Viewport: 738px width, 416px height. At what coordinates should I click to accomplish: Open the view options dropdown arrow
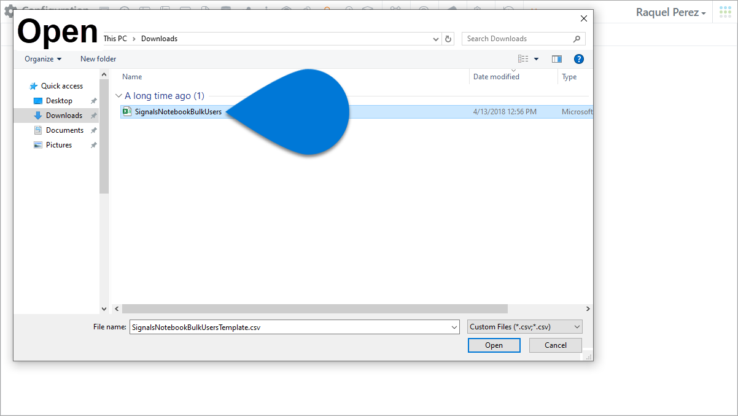pyautogui.click(x=536, y=59)
